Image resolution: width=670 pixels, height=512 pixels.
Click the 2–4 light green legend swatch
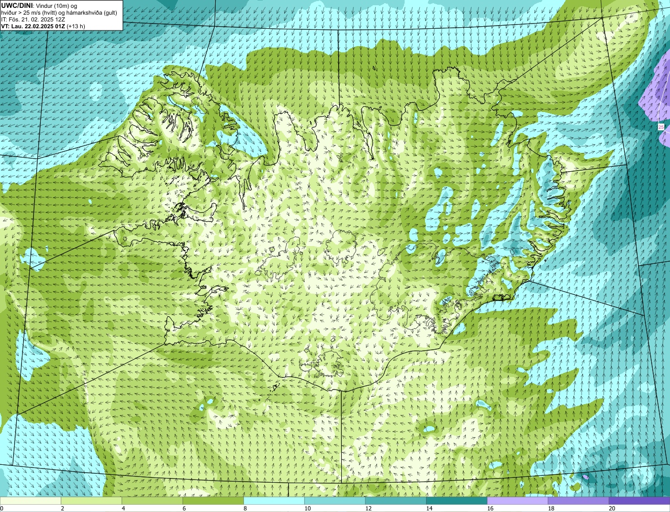[x=92, y=500]
